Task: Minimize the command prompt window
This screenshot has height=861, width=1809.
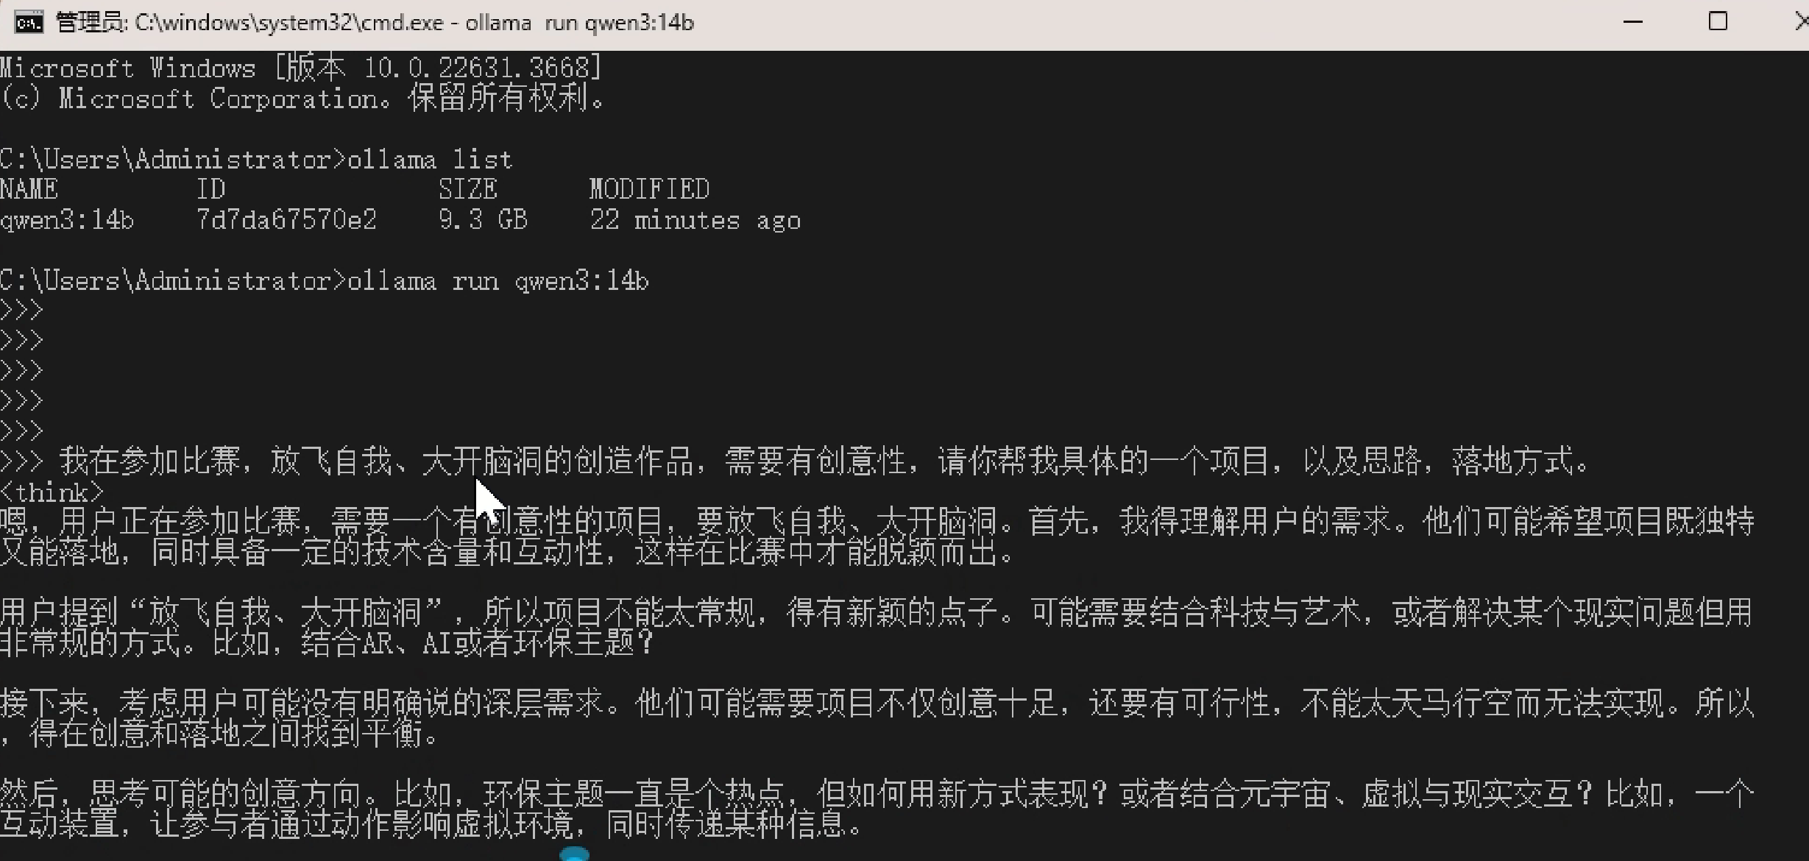Action: (1632, 22)
